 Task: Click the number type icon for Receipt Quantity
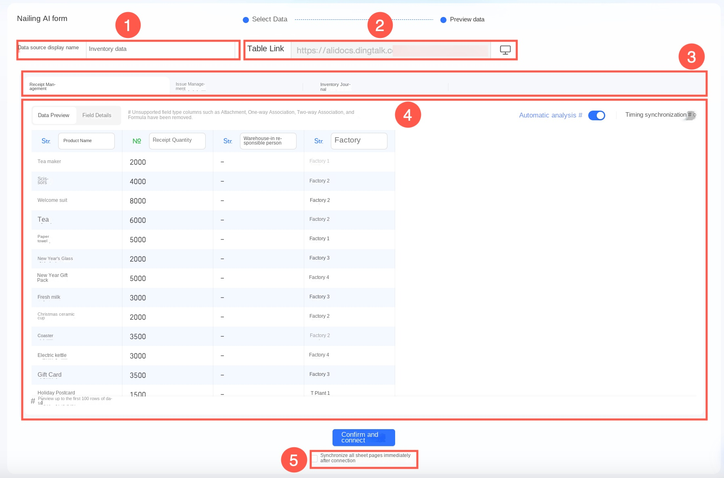tap(137, 141)
